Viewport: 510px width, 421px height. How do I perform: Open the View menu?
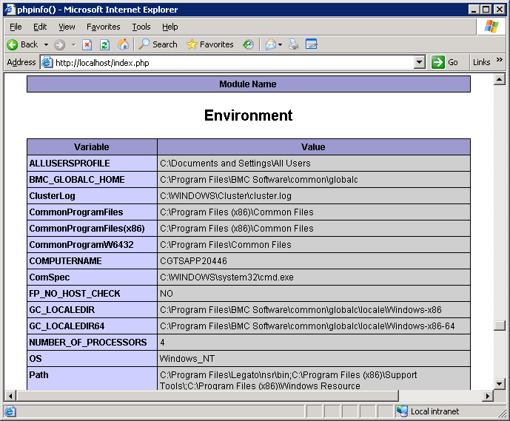(67, 27)
